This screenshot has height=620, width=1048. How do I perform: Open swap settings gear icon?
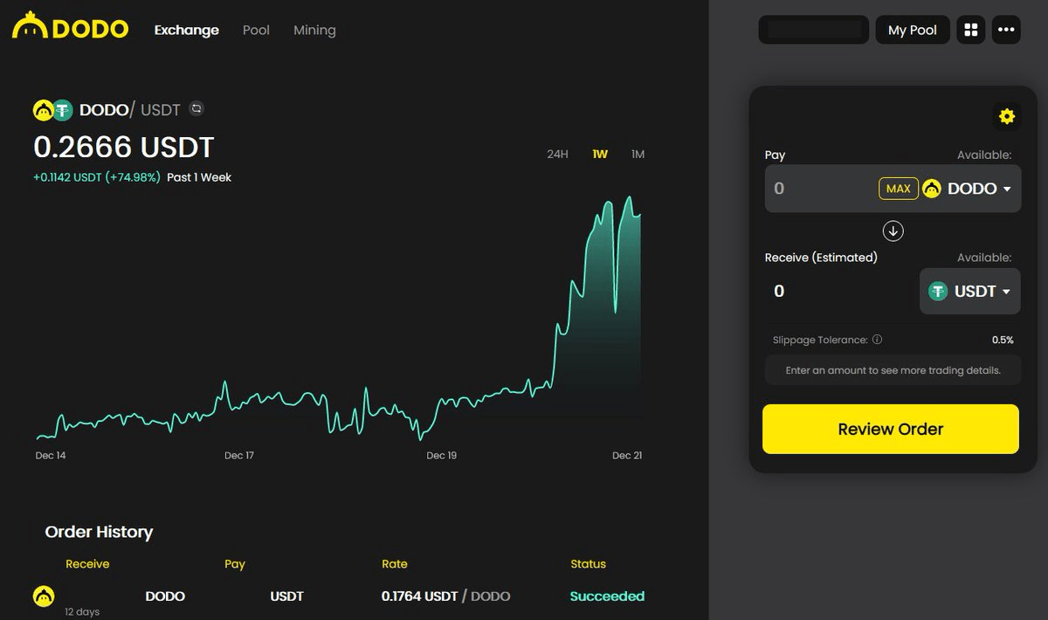(1007, 116)
